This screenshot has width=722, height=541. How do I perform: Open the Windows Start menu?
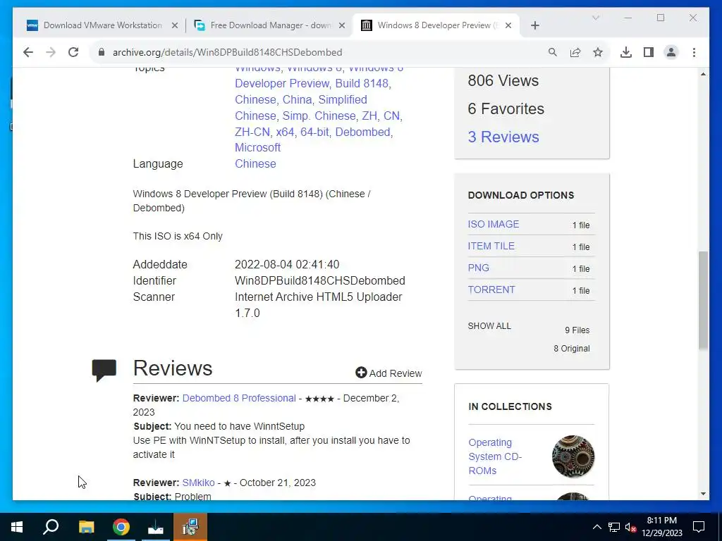pyautogui.click(x=17, y=527)
